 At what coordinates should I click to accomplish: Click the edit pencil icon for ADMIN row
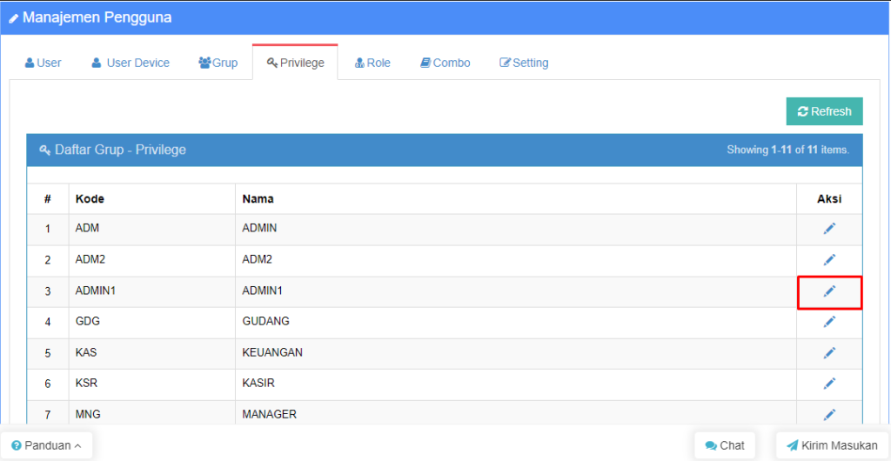point(829,229)
